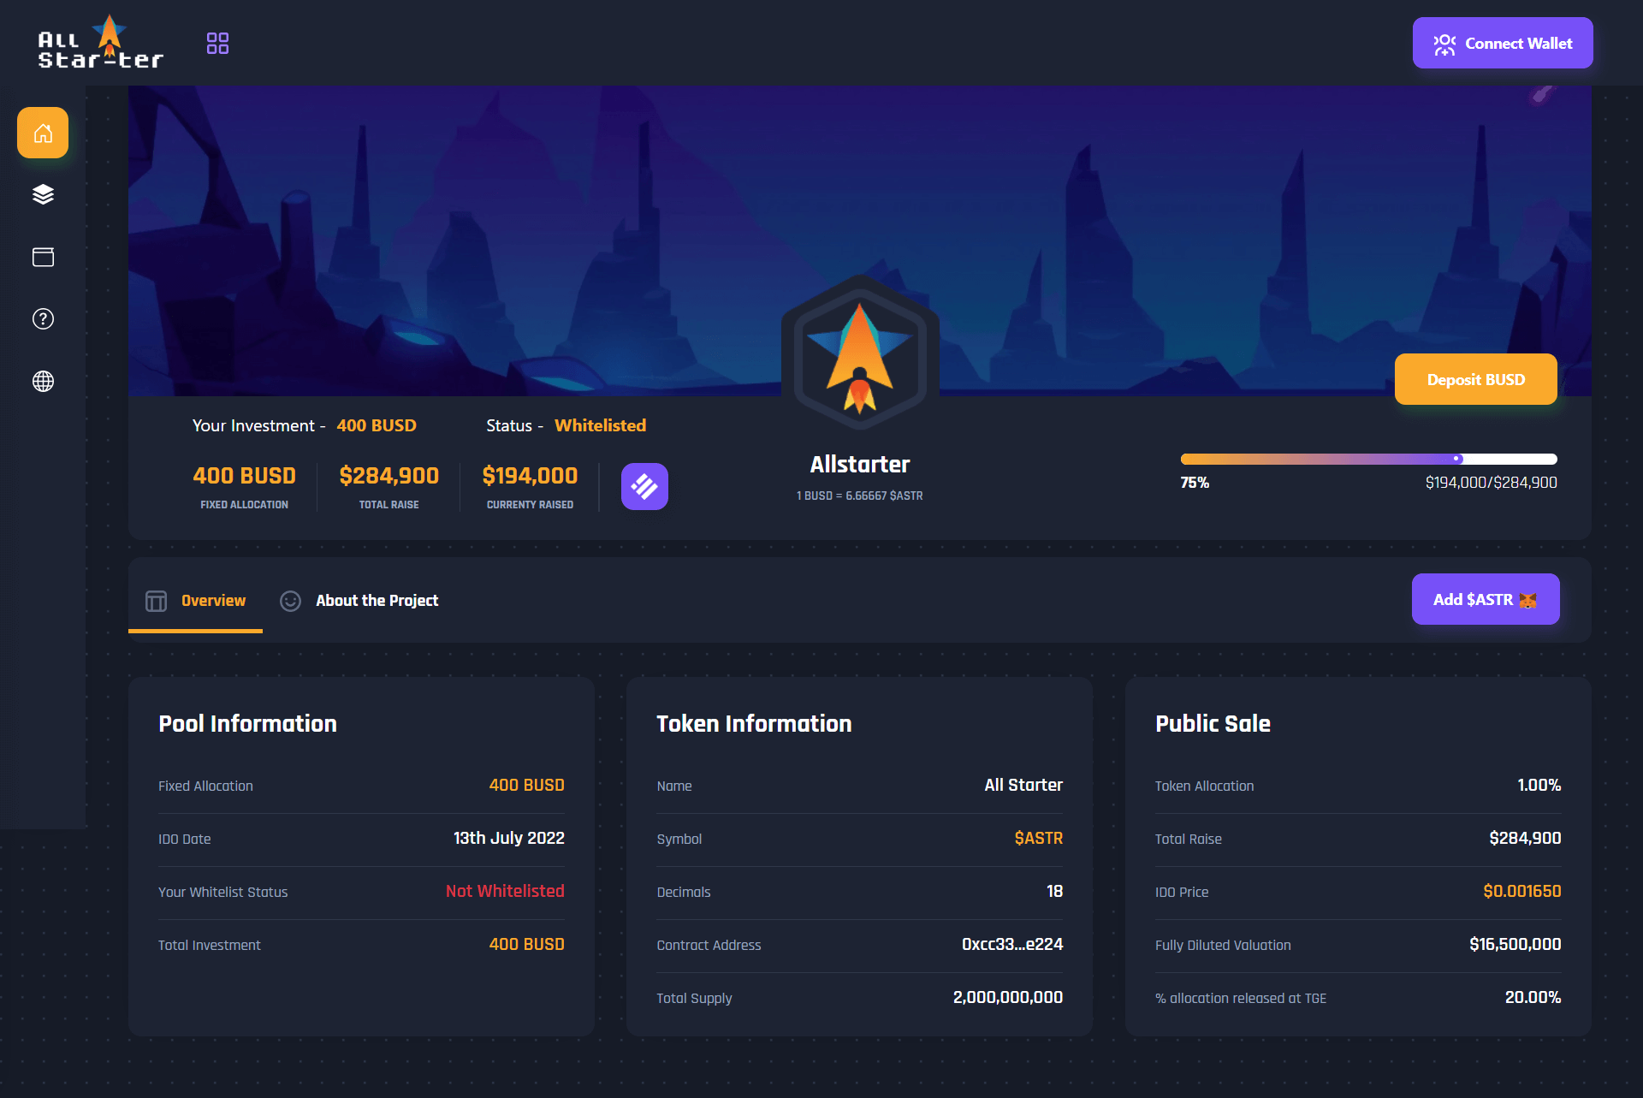Click the Home icon in sidebar
Image resolution: width=1643 pixels, height=1098 pixels.
click(43, 133)
